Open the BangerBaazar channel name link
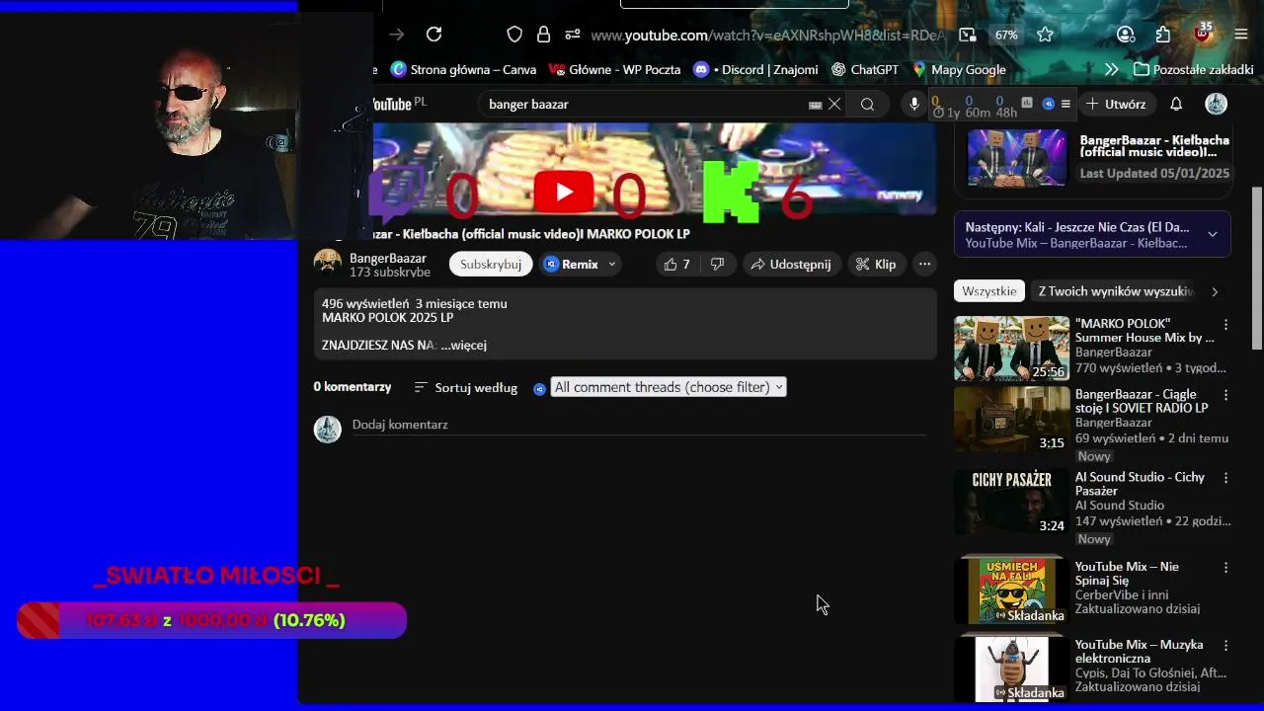The image size is (1264, 711). pos(388,258)
